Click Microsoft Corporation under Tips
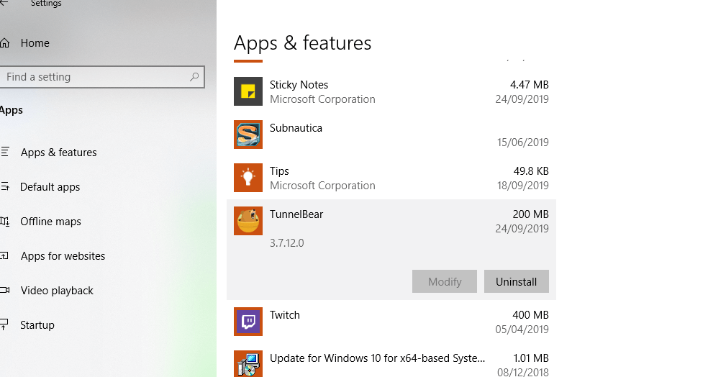708x377 pixels. [322, 186]
